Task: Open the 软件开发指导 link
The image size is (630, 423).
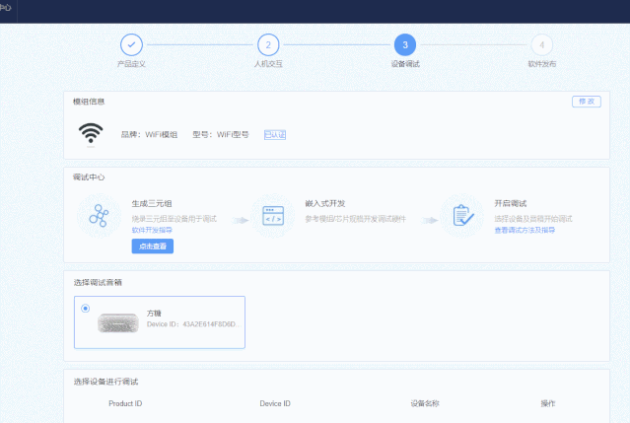Action: 152,230
